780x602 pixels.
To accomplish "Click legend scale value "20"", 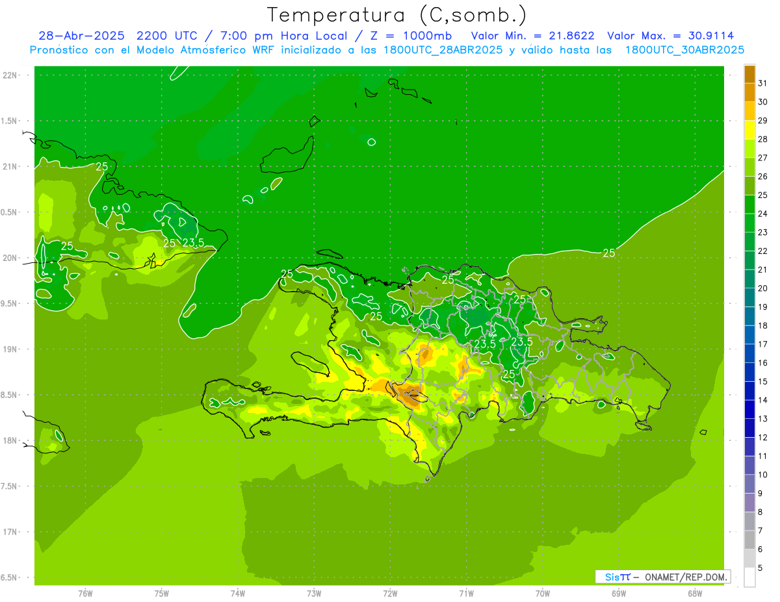I will click(x=763, y=288).
